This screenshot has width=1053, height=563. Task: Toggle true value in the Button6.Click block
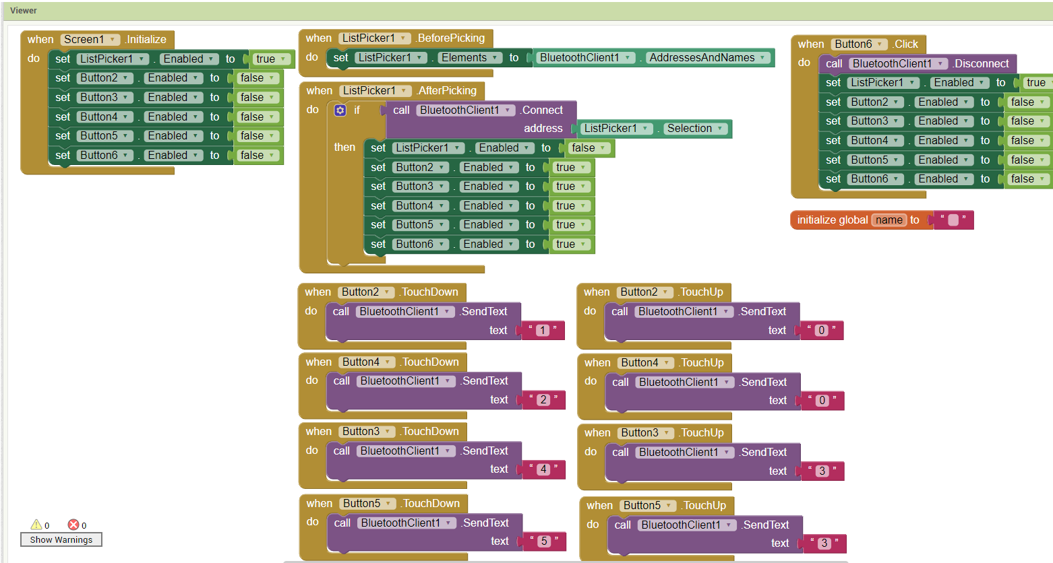coord(1039,82)
